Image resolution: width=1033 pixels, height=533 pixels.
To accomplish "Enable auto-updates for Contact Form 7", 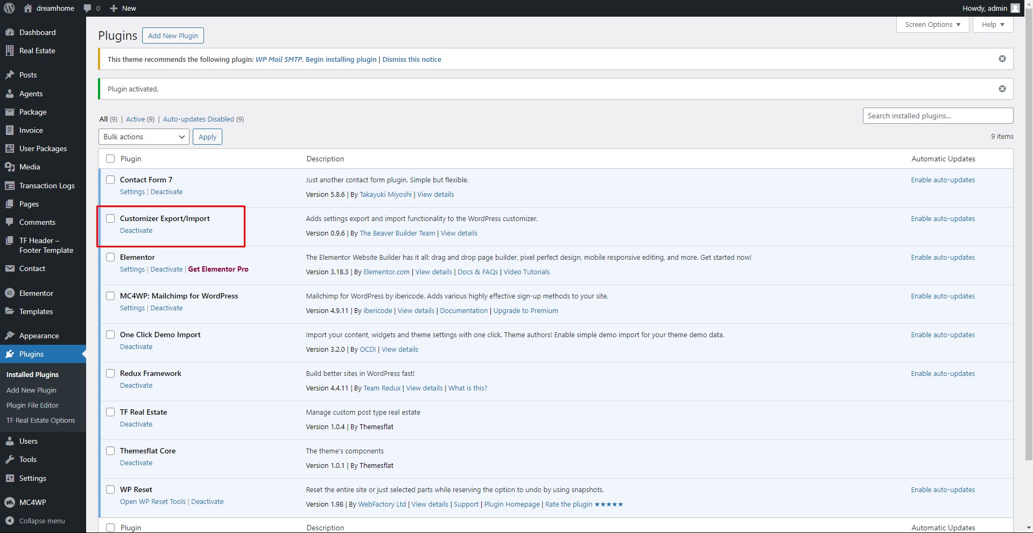I will (943, 180).
